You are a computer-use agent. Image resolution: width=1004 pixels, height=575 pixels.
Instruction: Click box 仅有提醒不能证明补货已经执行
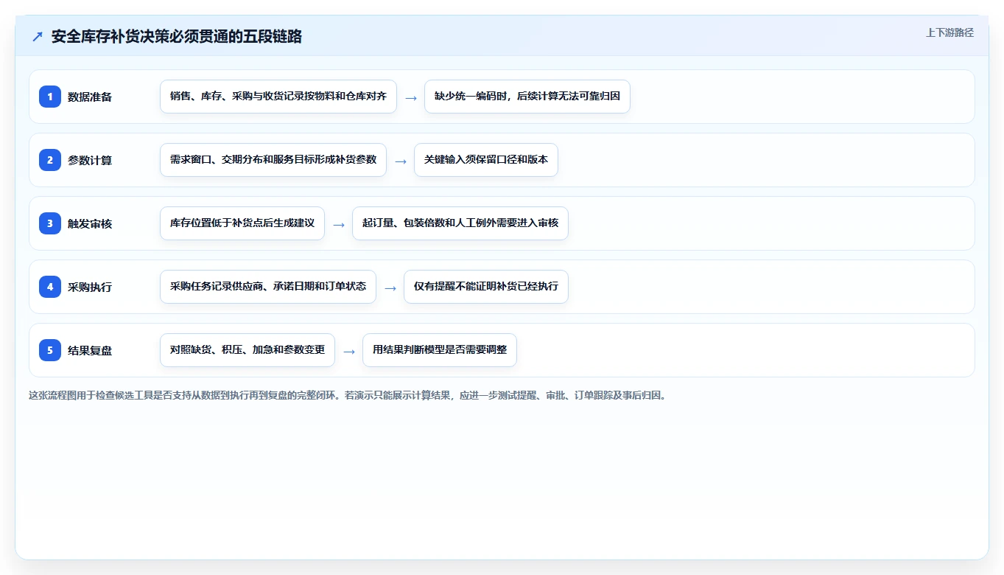[x=486, y=287]
